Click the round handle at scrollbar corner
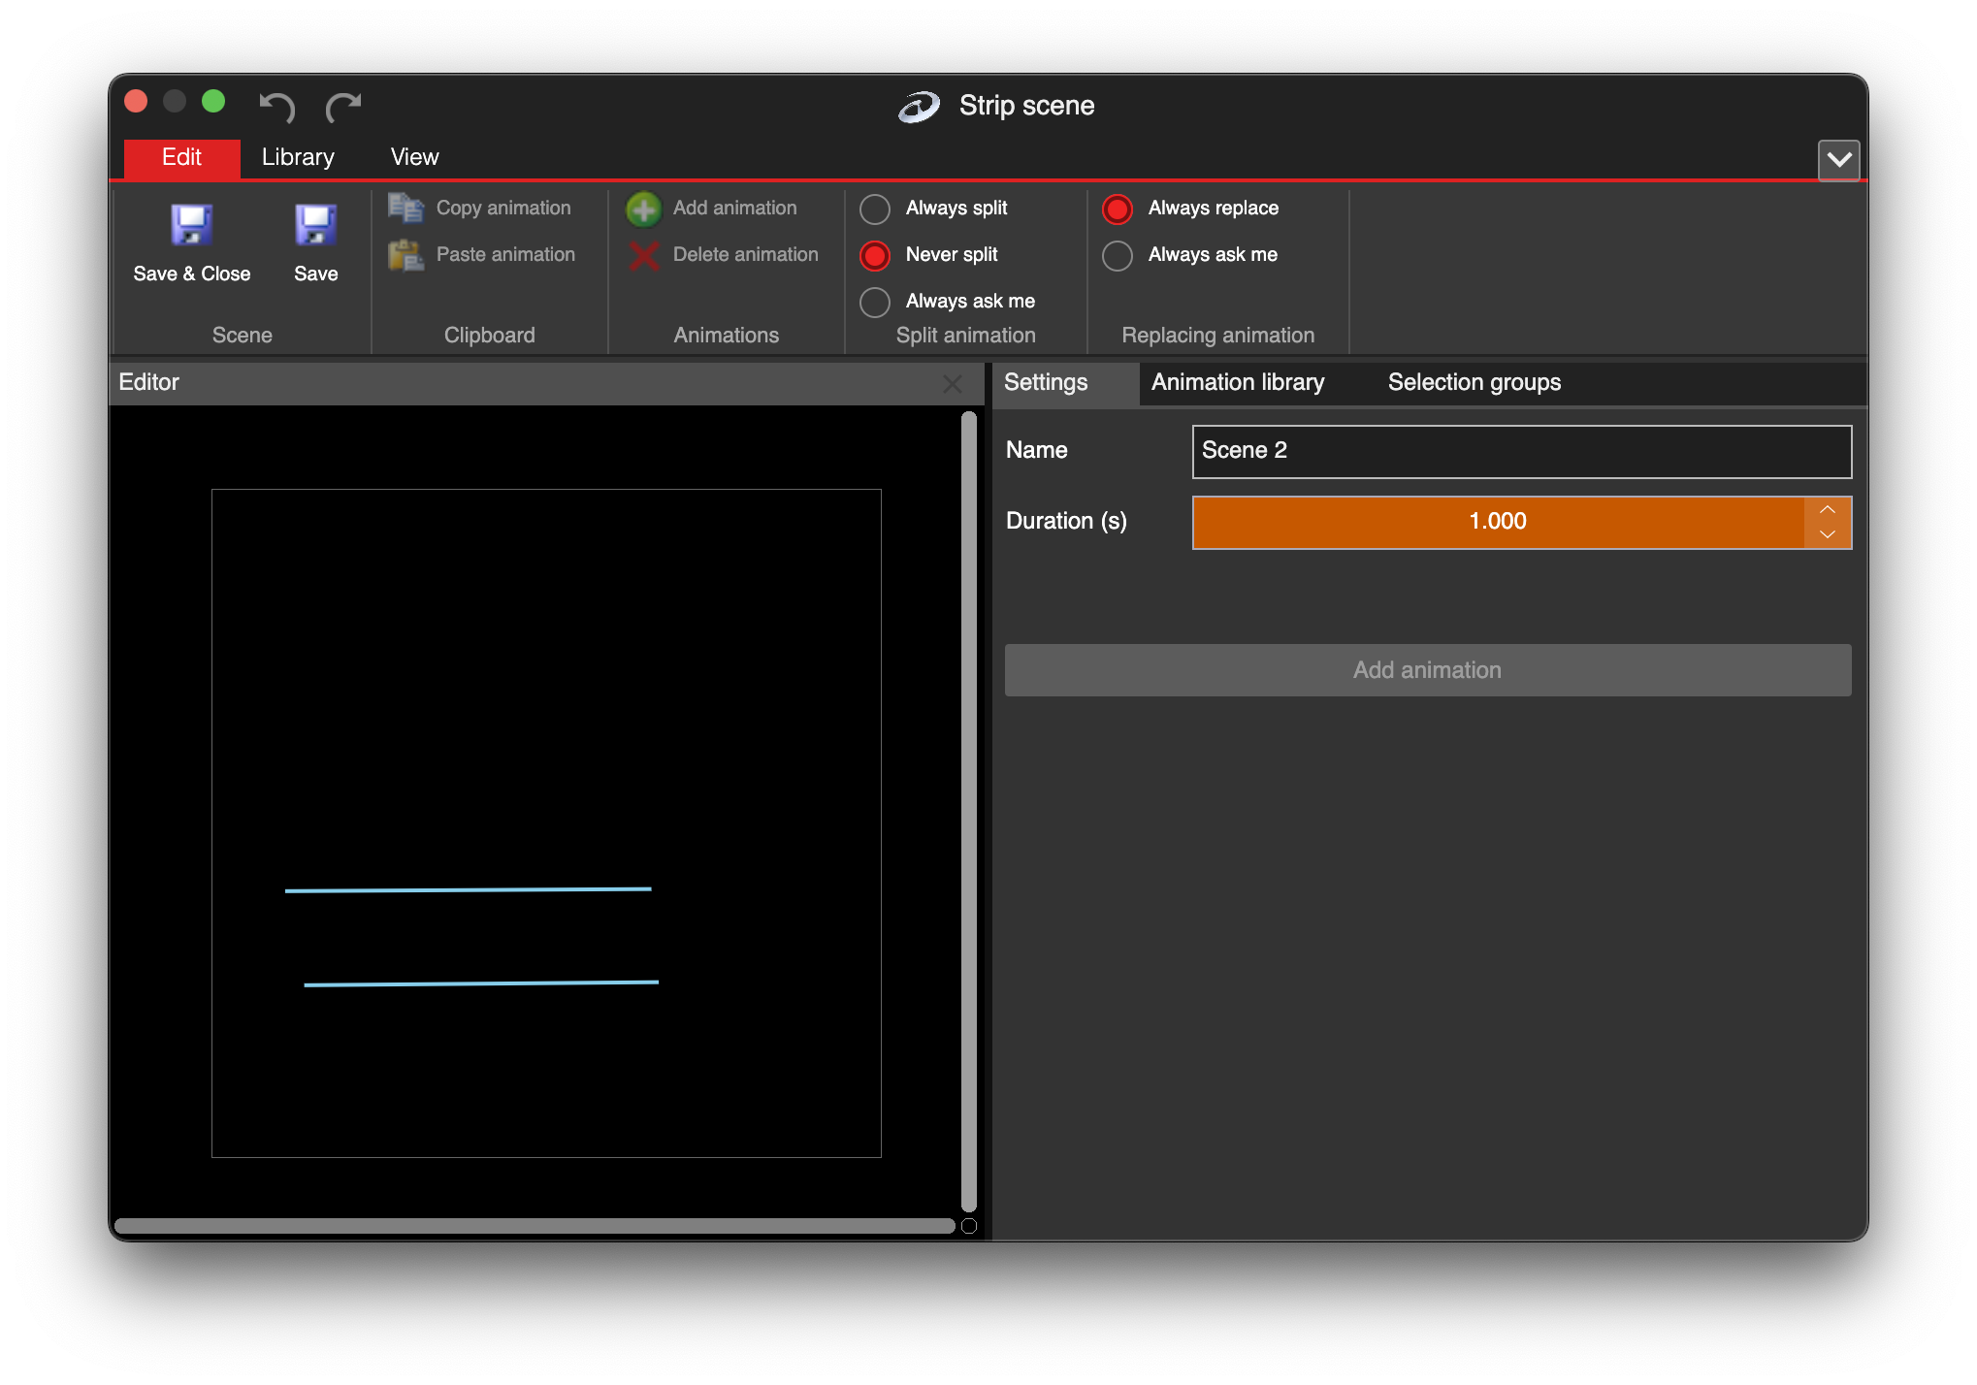This screenshot has height=1385, width=1977. pos(968,1226)
